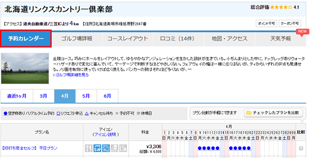Screen dimensions: 310x158
Task: Book the April 11 availability dot
Action: 208,148
